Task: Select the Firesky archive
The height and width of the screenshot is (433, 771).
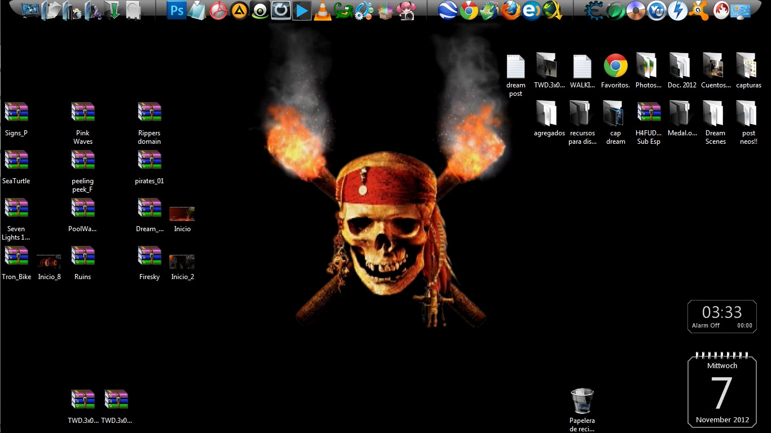Action: point(150,263)
